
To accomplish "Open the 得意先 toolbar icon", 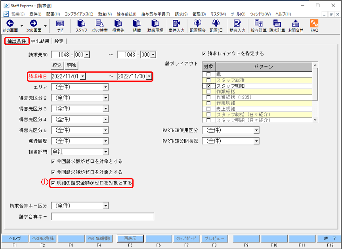I will click(x=118, y=23).
